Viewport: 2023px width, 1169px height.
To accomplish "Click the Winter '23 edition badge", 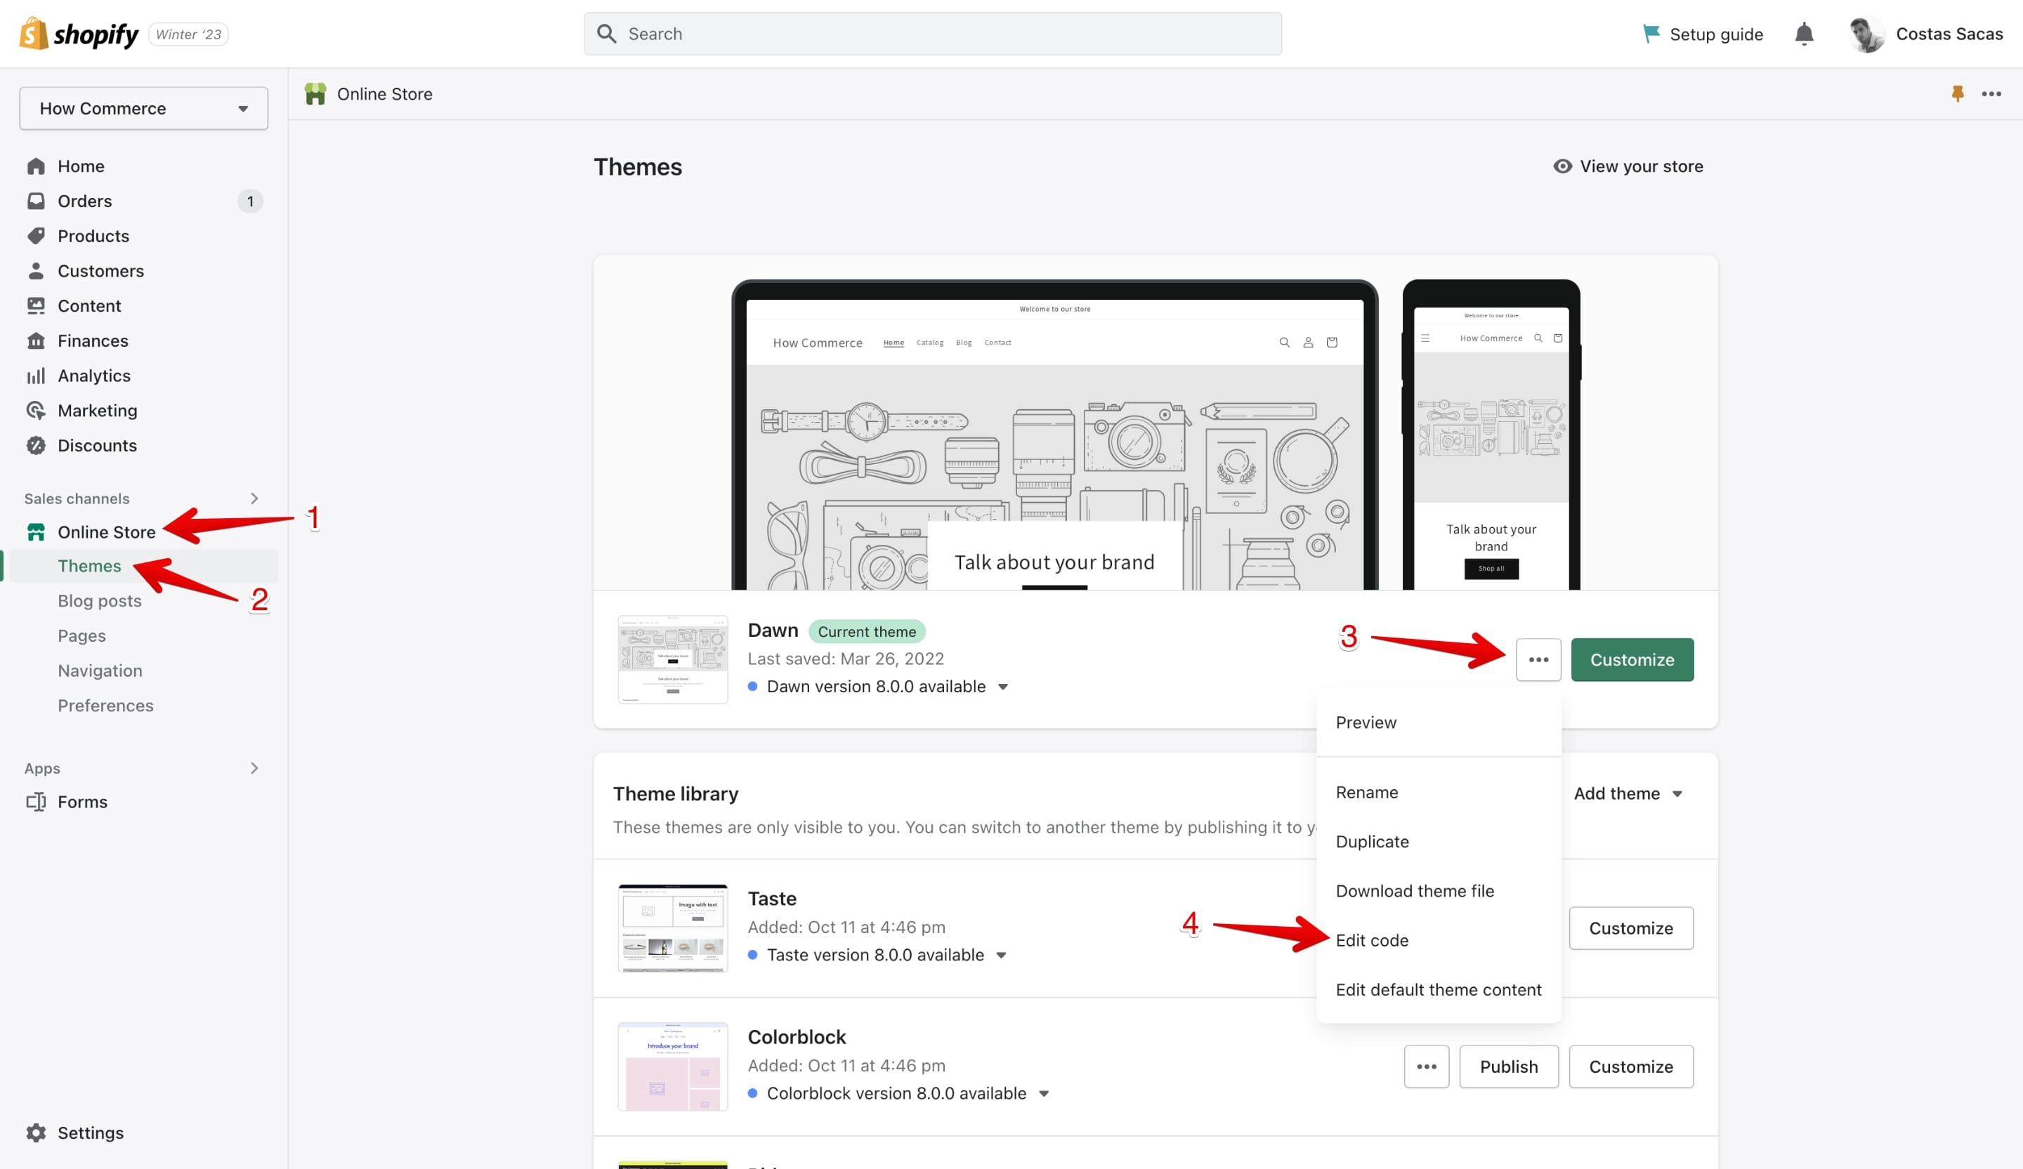I will 189,34.
